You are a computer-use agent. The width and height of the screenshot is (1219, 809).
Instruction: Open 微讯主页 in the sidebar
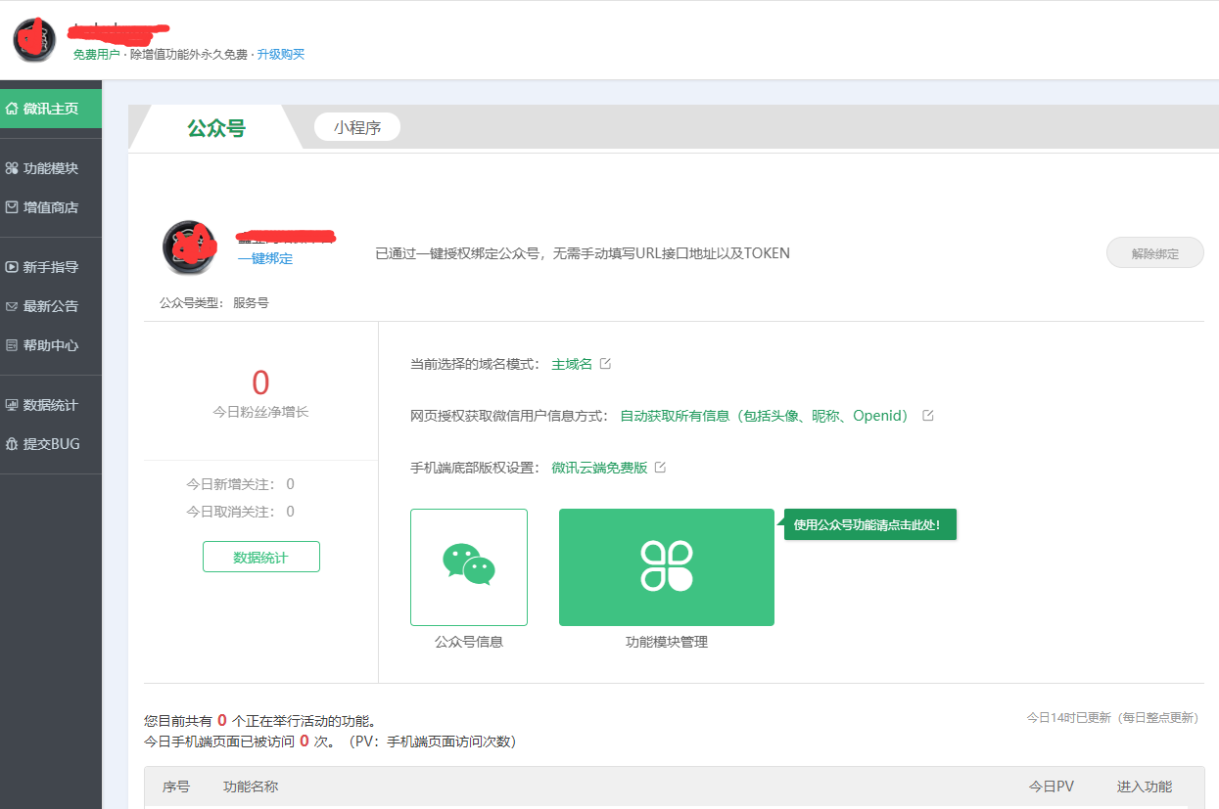tap(50, 109)
